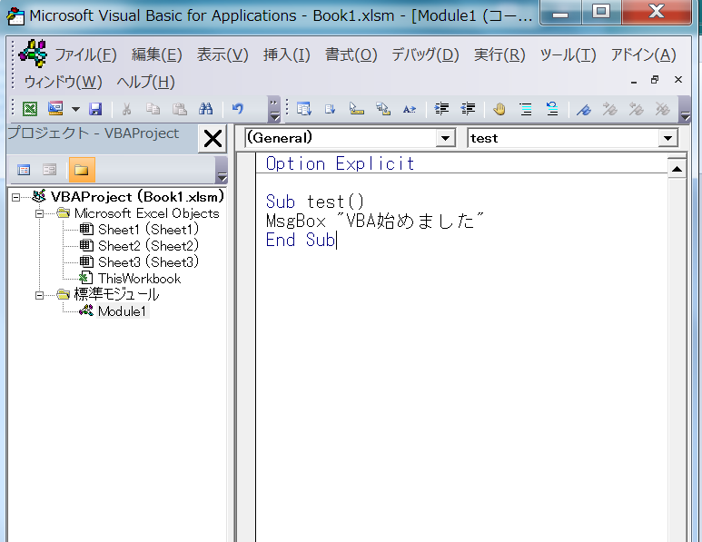Click the Copy icon in the toolbar

[x=153, y=109]
